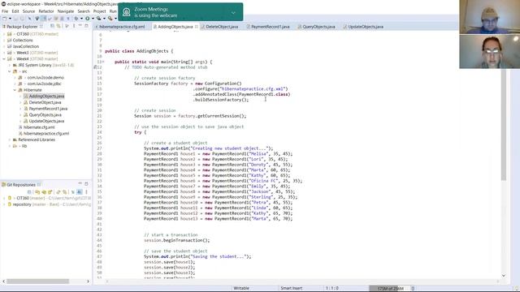Expand CIT360 in Git Repositories
The image size is (520, 292).
4,198
